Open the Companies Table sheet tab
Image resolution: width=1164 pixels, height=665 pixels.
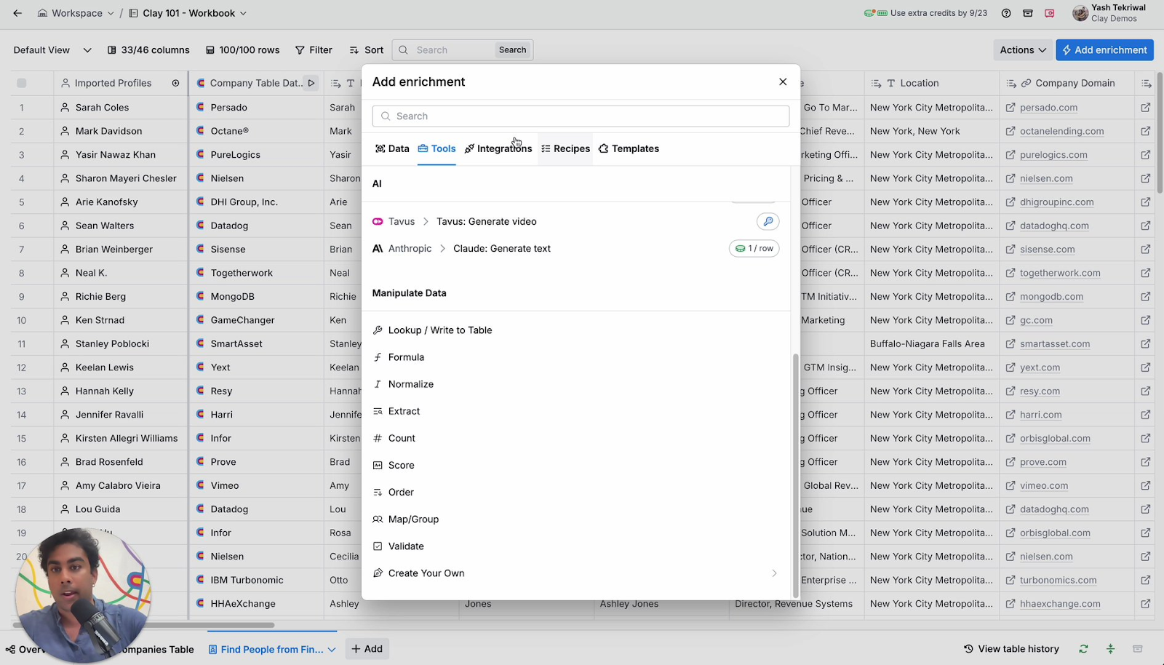click(x=159, y=650)
